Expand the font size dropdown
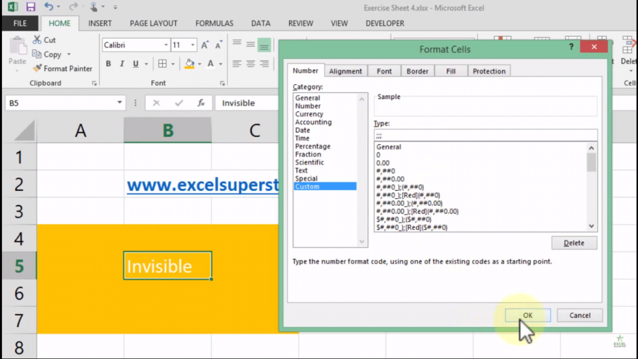 point(193,45)
